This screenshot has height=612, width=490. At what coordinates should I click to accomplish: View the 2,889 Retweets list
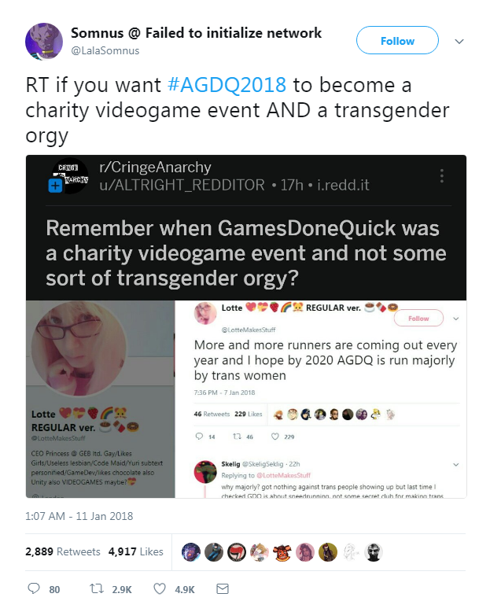63,551
